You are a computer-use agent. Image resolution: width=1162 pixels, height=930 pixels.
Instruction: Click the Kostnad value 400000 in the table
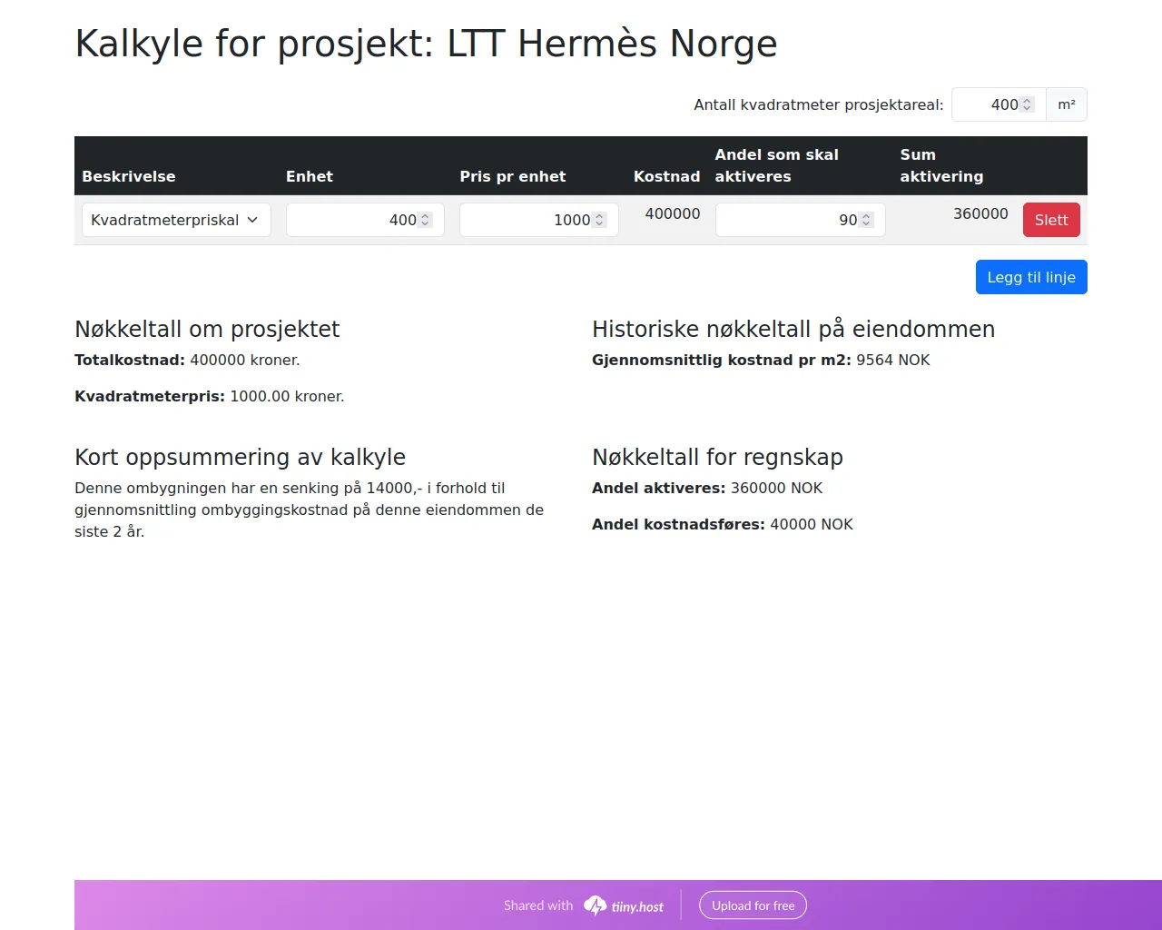click(673, 213)
